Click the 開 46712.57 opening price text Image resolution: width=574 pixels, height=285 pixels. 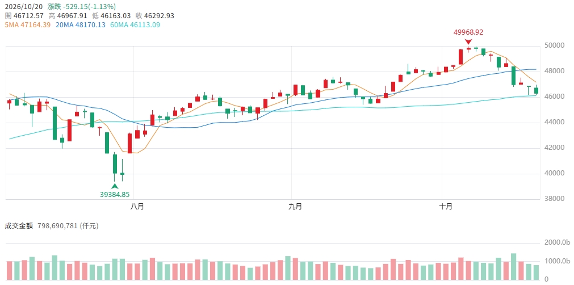point(24,16)
